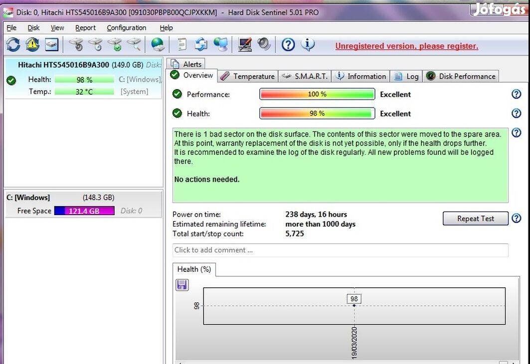
Task: Click the Performance 100 % bar
Action: pos(317,94)
